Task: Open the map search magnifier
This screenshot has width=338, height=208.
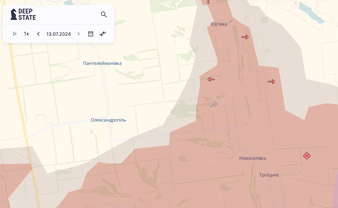Action: pyautogui.click(x=104, y=15)
